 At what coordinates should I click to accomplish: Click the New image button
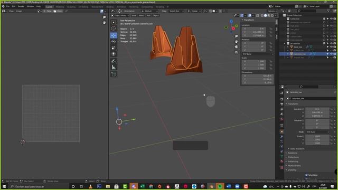[48, 11]
